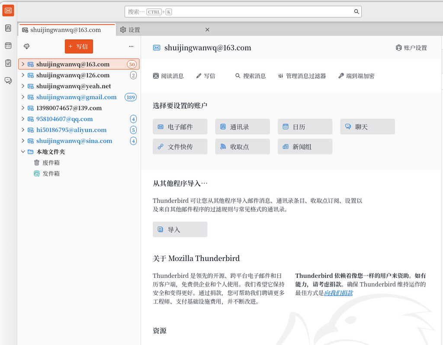Set up a 收取点 feed account
This screenshot has height=345, width=443.
pos(242,146)
